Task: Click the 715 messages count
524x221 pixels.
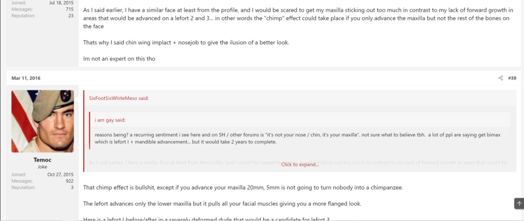Action: click(x=70, y=9)
